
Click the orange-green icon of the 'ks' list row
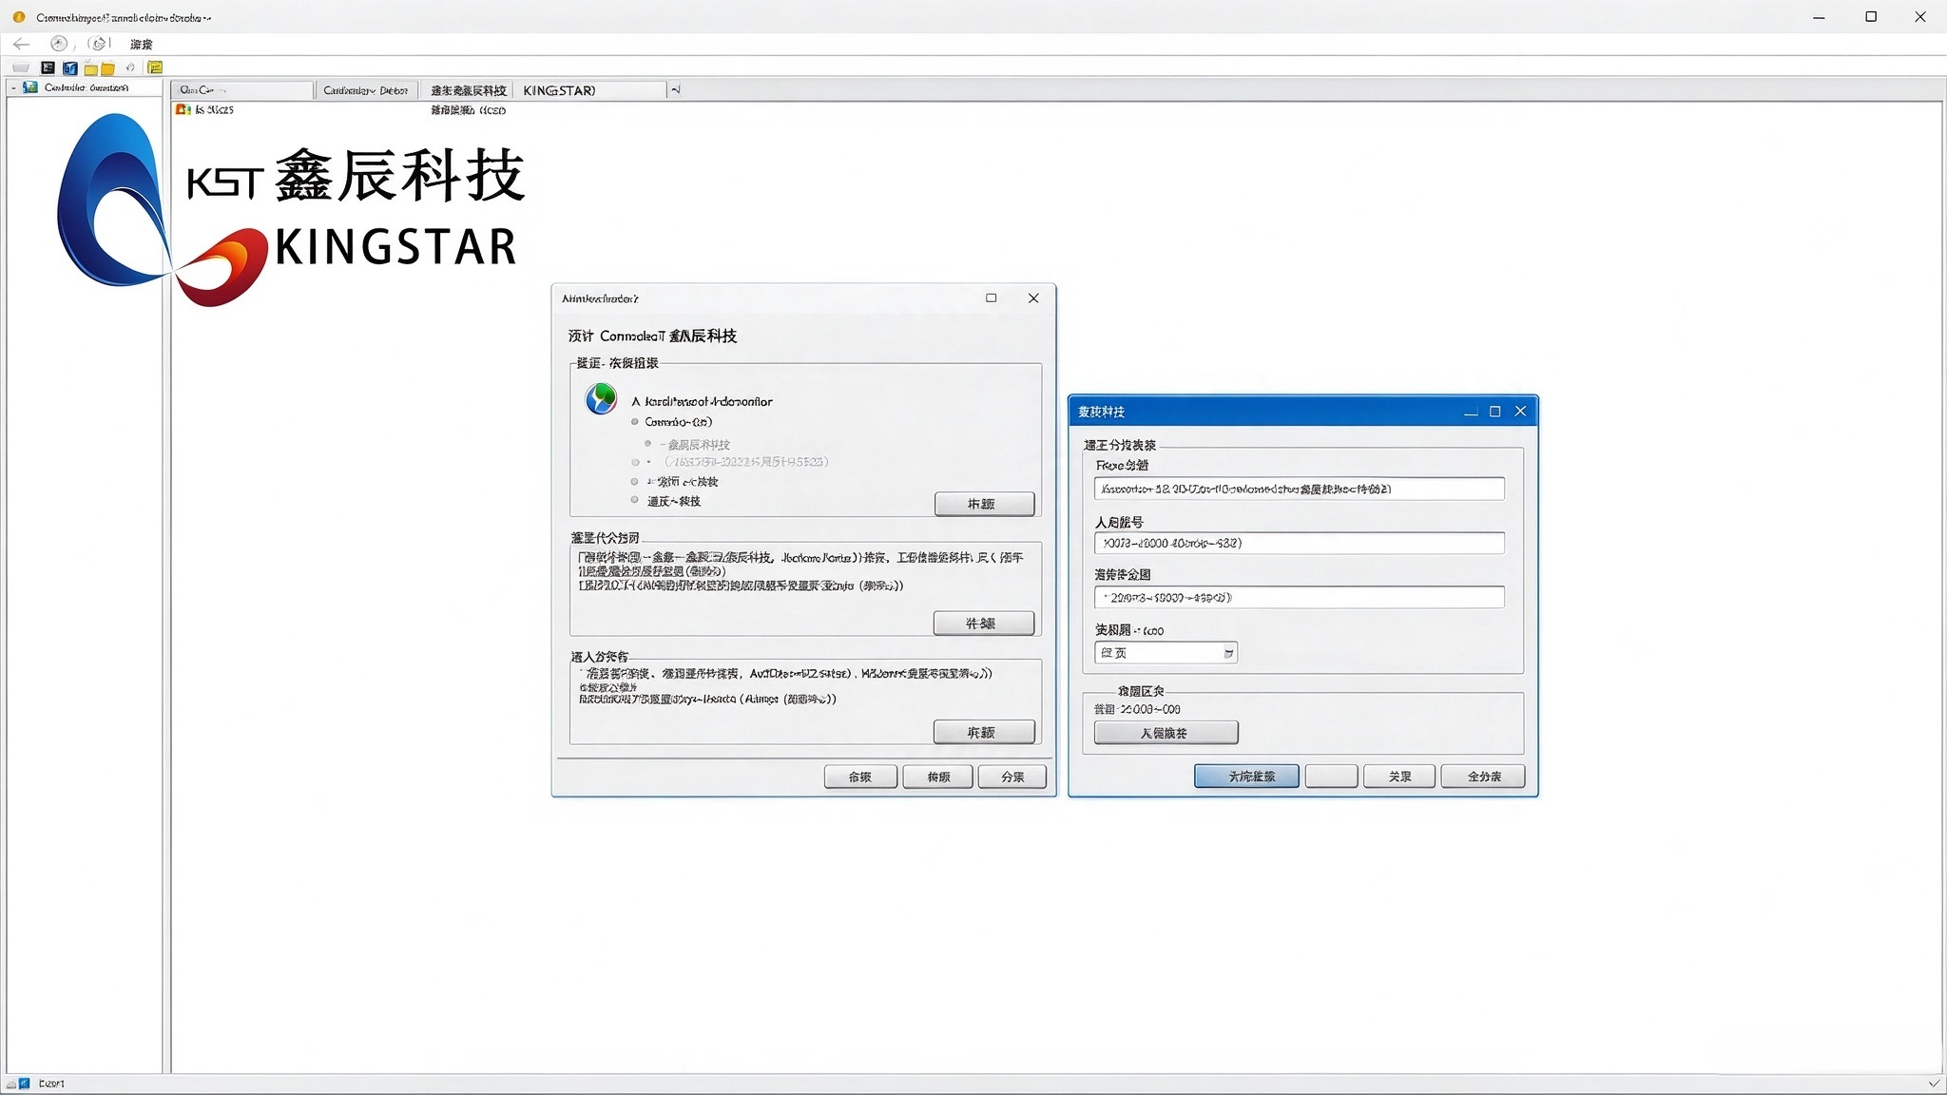(x=183, y=110)
